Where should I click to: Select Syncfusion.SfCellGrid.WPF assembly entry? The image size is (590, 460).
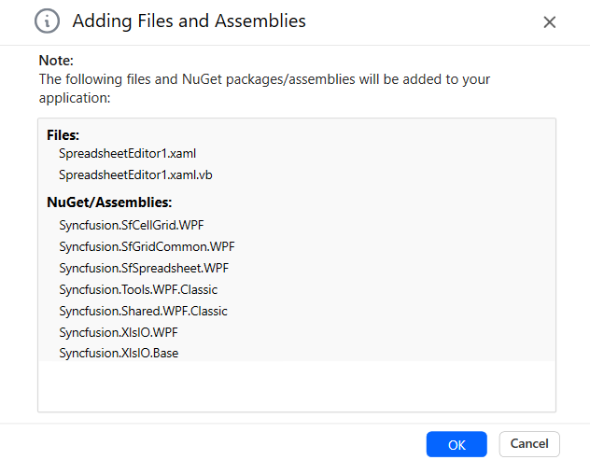[132, 225]
